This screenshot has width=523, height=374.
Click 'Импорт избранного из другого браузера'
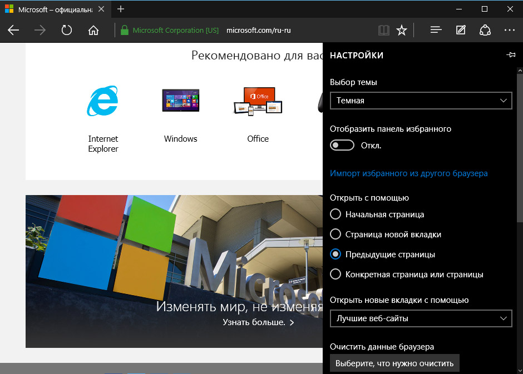pyautogui.click(x=408, y=173)
